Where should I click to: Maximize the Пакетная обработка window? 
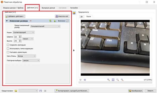click(x=147, y=2)
